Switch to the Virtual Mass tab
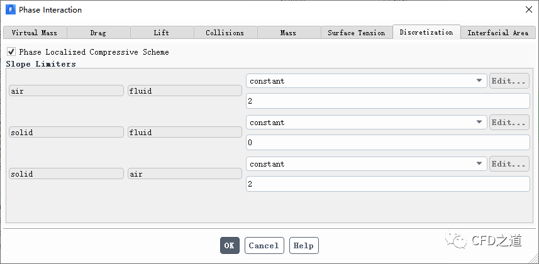The height and width of the screenshot is (264, 539). 34,33
